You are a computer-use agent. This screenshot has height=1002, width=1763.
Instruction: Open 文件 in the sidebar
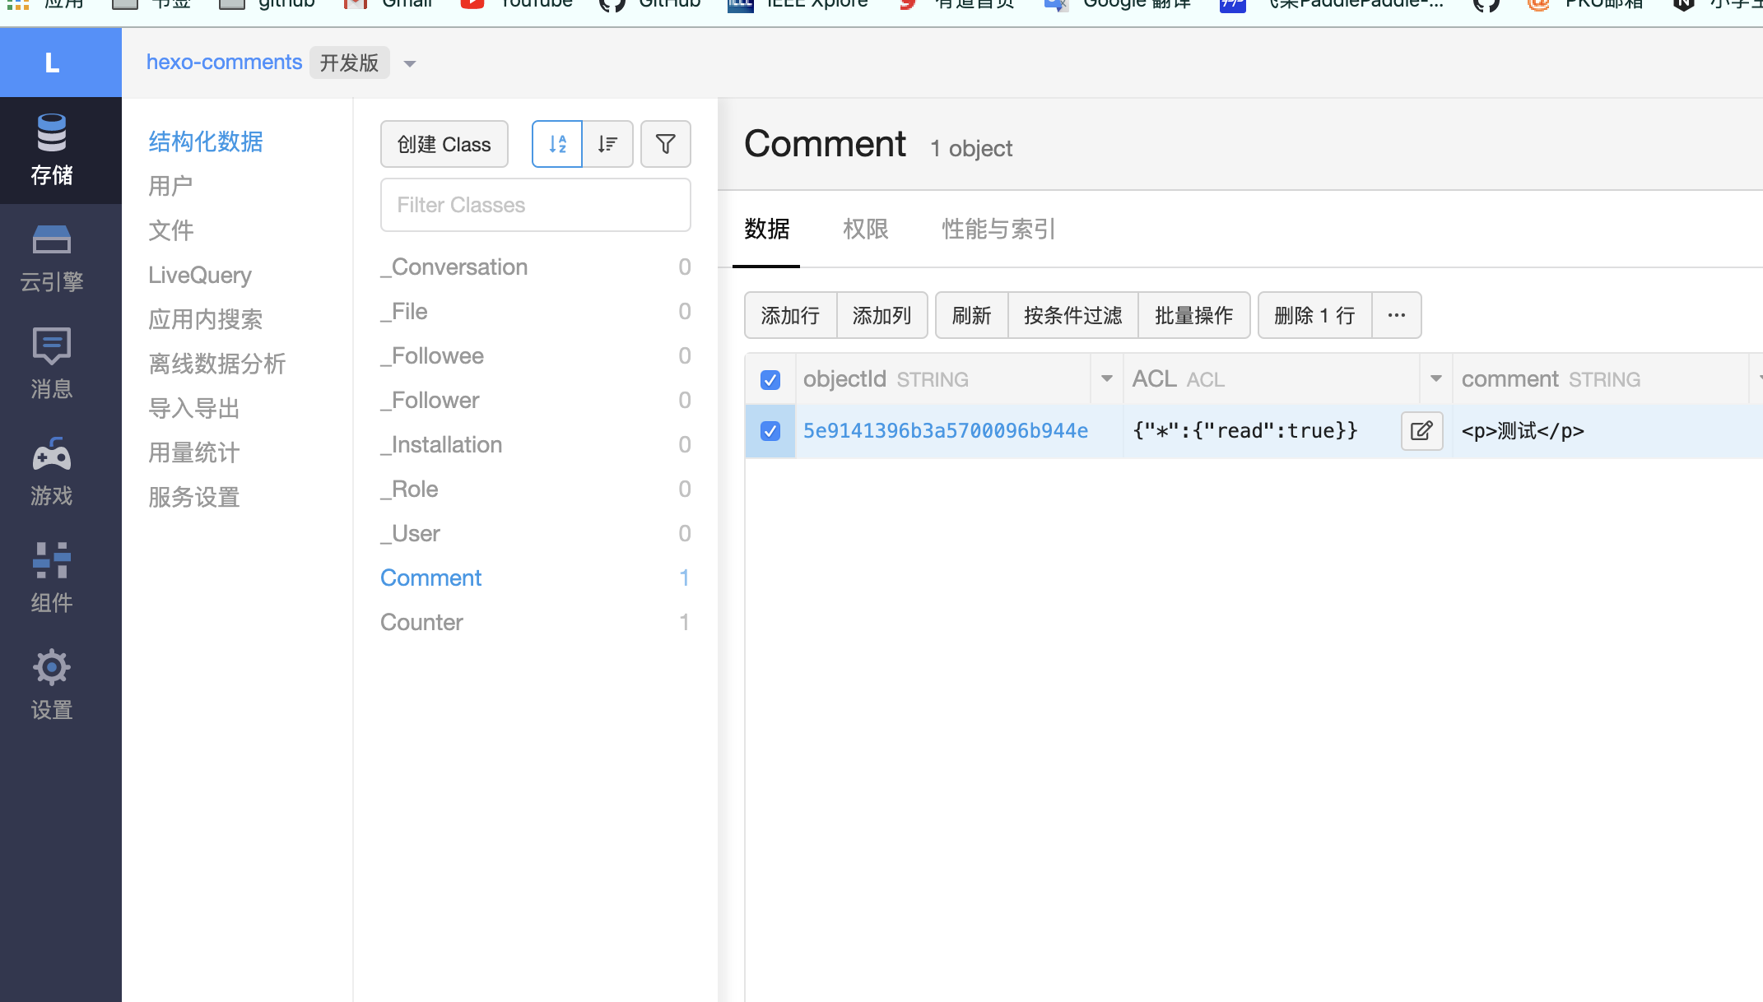171,230
